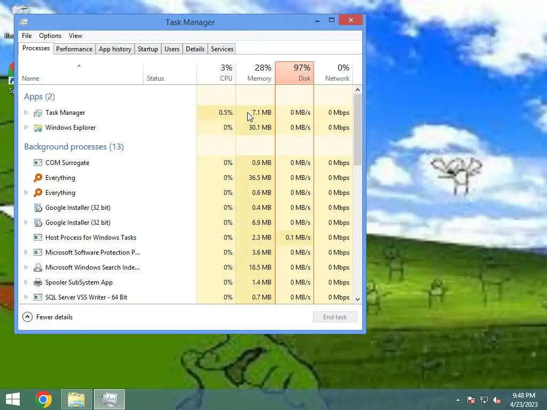Screen dimensions: 547x410
Task: Click the SQL Server VSS Writer icon
Action: (38, 297)
